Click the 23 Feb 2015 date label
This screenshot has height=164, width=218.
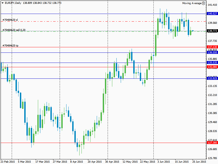8,162
